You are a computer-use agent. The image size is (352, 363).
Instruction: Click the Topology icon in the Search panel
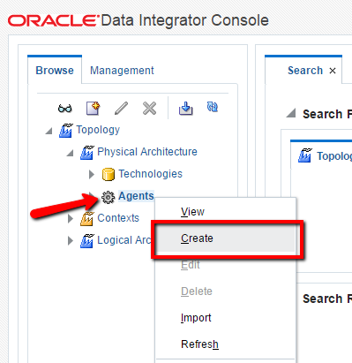pyautogui.click(x=304, y=155)
